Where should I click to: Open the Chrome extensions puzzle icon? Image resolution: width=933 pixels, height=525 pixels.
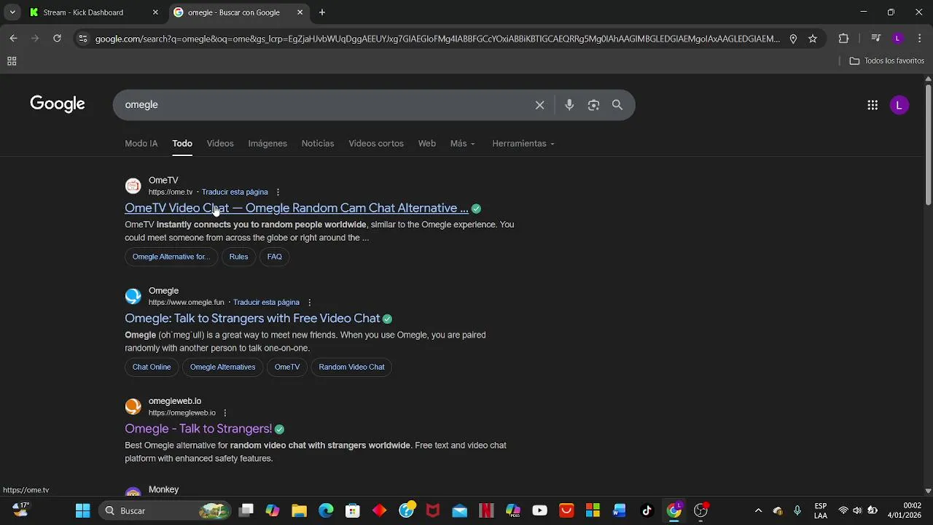(x=843, y=39)
